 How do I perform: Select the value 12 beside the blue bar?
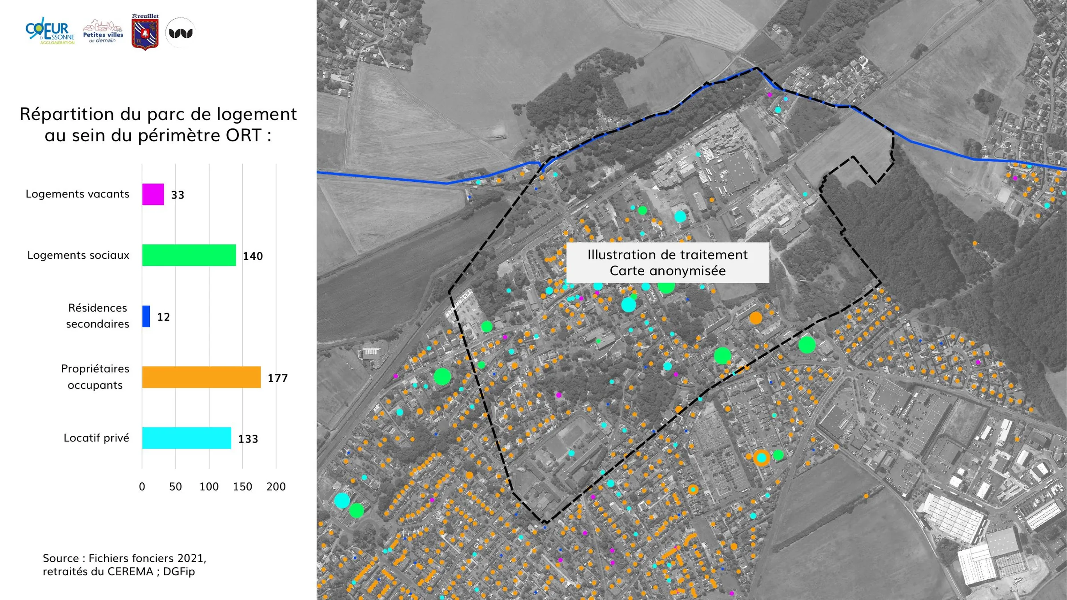tap(164, 317)
